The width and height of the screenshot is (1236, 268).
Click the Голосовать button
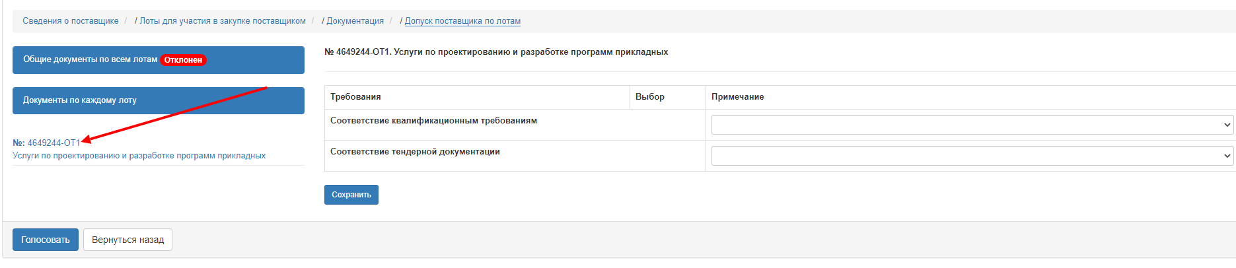click(x=46, y=240)
